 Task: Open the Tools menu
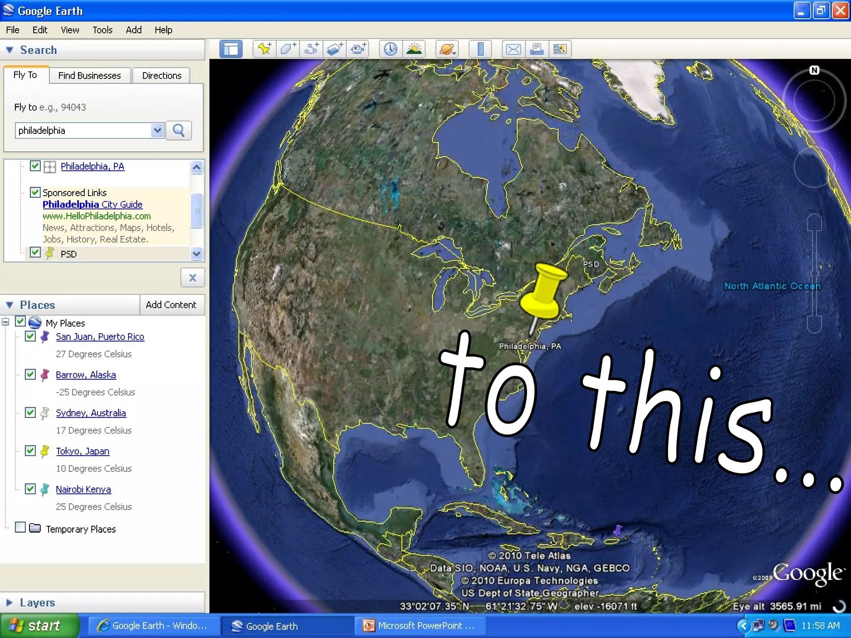[102, 30]
